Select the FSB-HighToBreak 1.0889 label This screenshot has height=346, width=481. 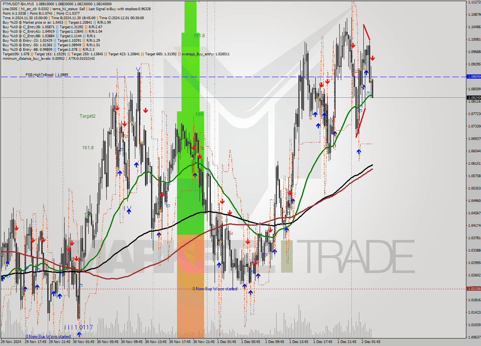point(47,75)
